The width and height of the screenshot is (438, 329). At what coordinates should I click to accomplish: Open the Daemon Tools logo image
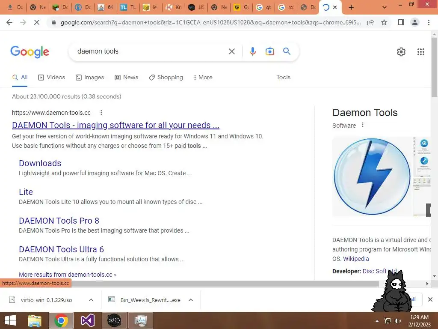coord(372,176)
